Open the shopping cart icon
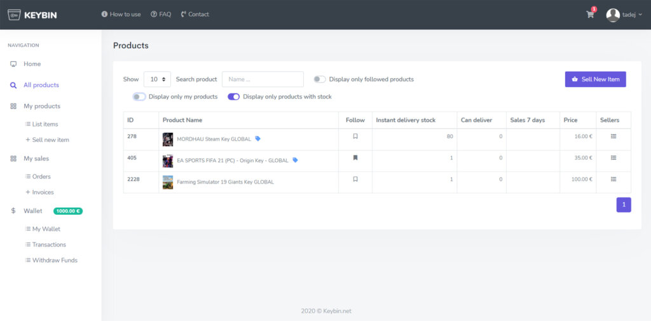This screenshot has width=651, height=321. tap(590, 15)
